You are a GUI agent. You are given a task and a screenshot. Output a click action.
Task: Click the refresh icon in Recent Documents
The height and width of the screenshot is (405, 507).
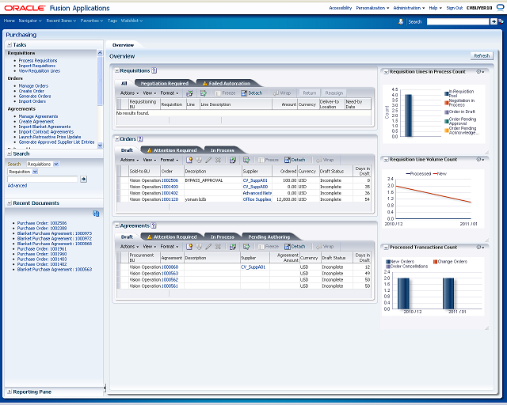pyautogui.click(x=96, y=214)
